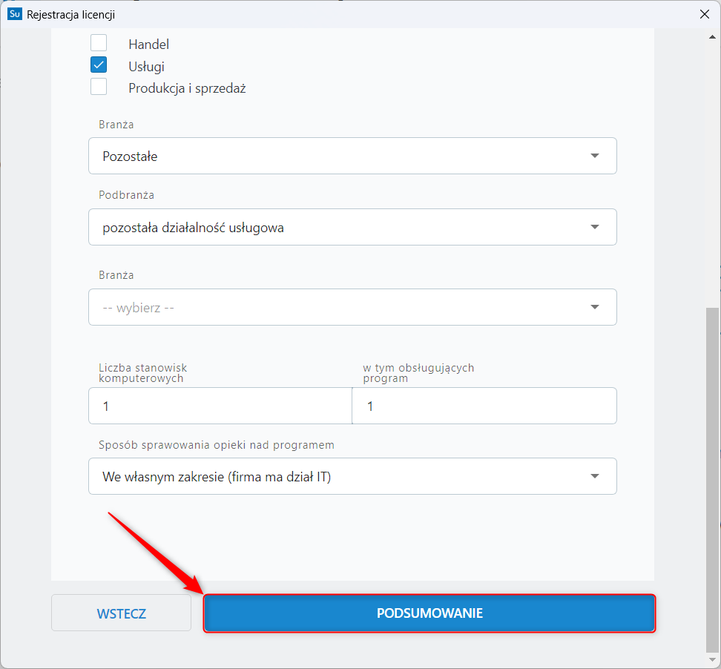Click the Su app icon in title bar
Screen dimensions: 721x669
click(x=14, y=14)
